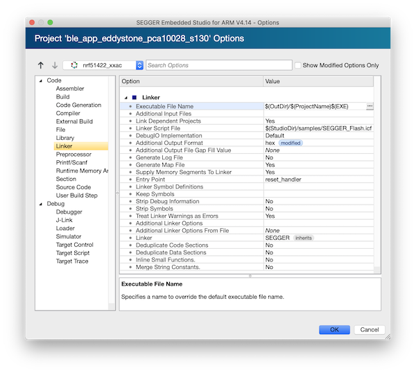Select the File category
416x373 pixels.
pos(60,130)
